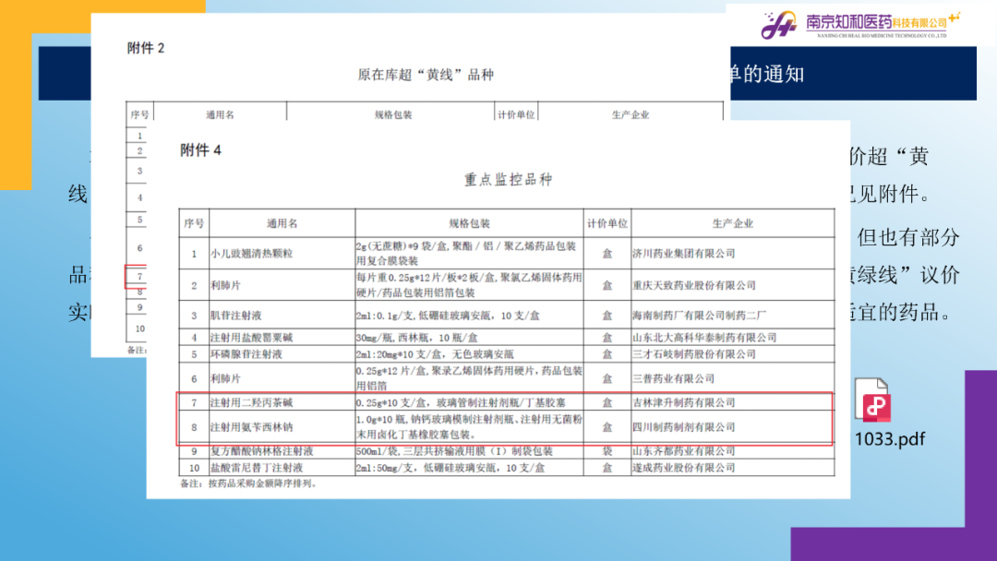997x561 pixels.
Task: Click row number 6 in 附件 2 table
Action: tap(140, 248)
